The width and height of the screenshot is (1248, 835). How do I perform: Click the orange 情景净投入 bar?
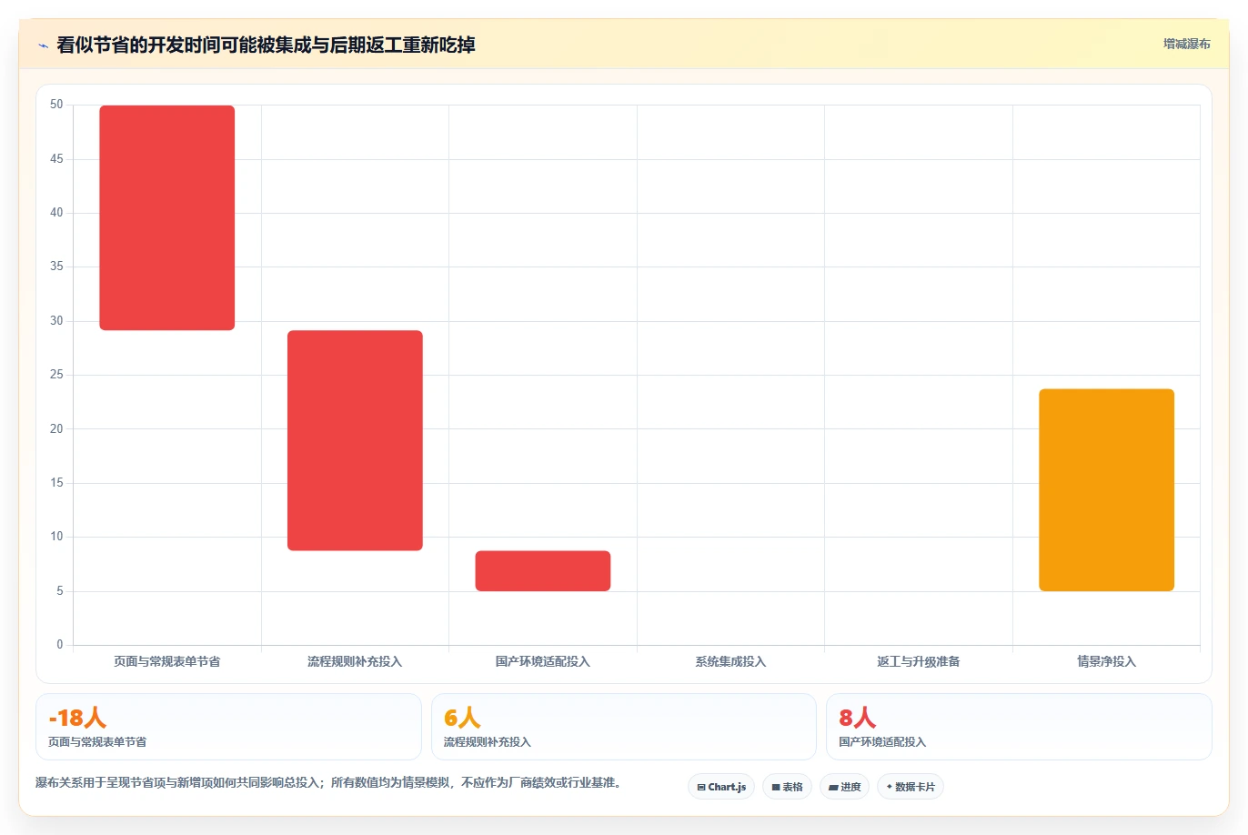coord(1106,489)
